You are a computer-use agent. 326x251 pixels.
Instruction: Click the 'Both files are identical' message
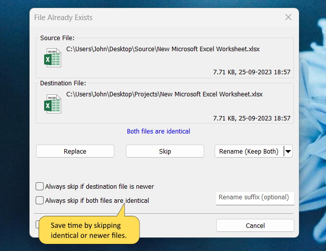158,132
